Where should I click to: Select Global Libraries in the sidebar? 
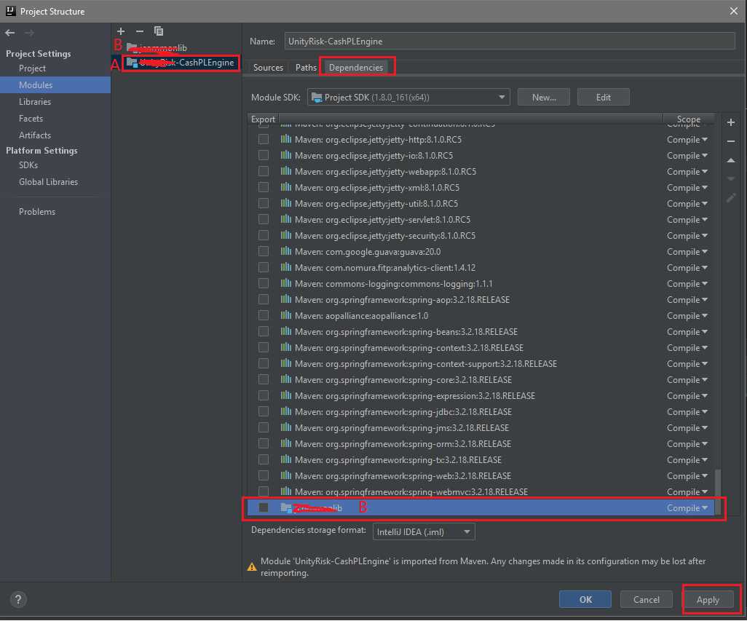[x=48, y=181]
